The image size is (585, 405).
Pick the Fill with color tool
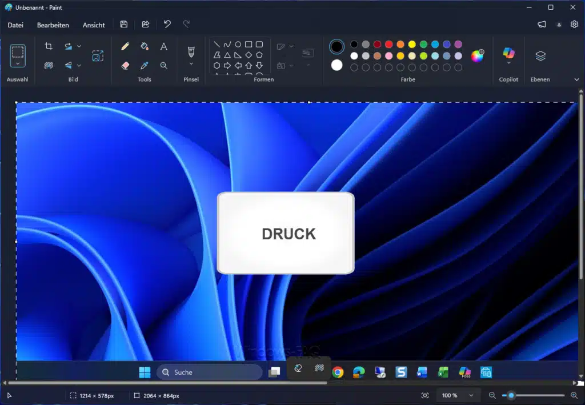pos(145,46)
